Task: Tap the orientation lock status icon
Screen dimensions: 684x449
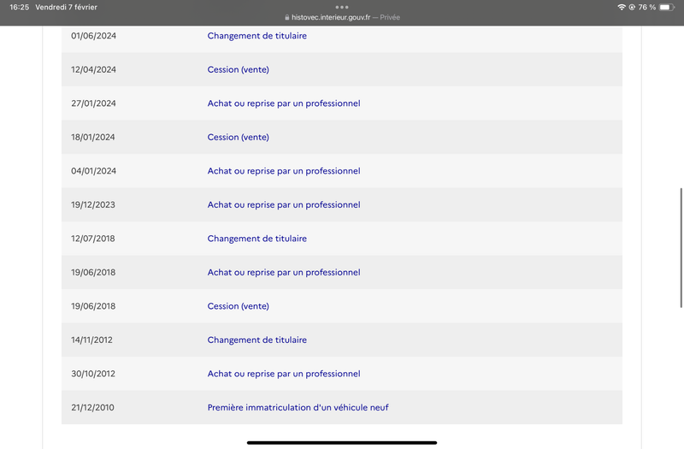Action: pos(632,7)
